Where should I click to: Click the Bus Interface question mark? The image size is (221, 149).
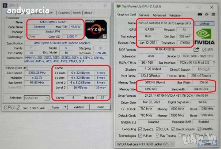[214, 63]
